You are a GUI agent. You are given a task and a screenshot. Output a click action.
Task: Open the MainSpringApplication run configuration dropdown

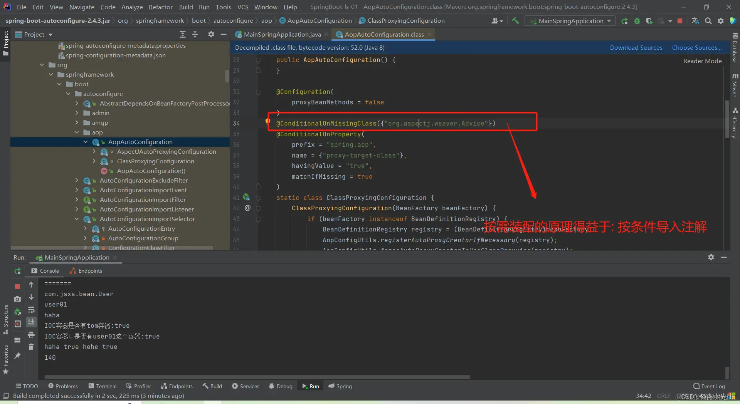[x=570, y=21]
